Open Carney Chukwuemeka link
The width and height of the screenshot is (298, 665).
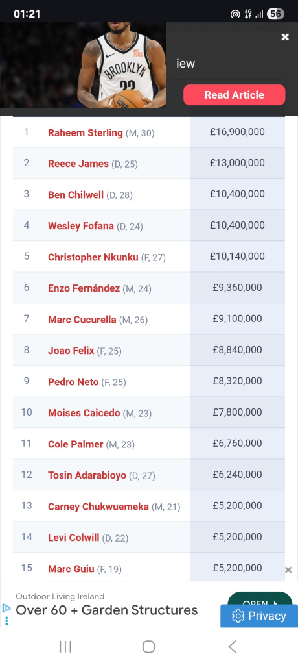98,507
